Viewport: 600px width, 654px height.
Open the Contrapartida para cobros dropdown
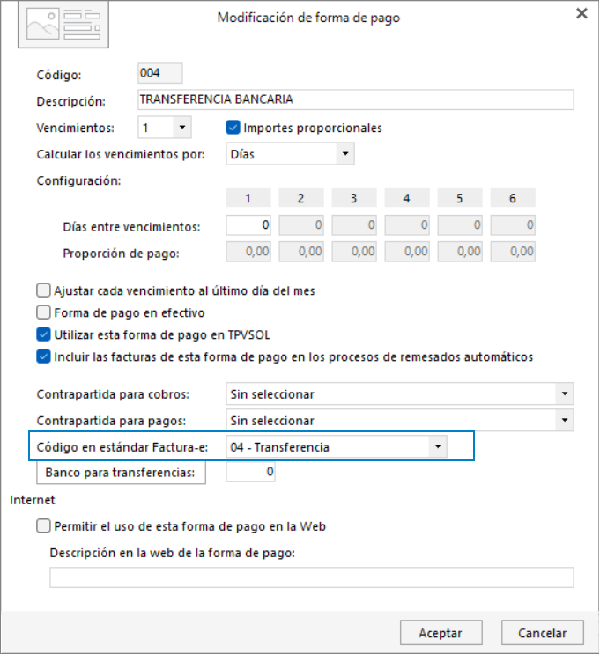(x=565, y=393)
